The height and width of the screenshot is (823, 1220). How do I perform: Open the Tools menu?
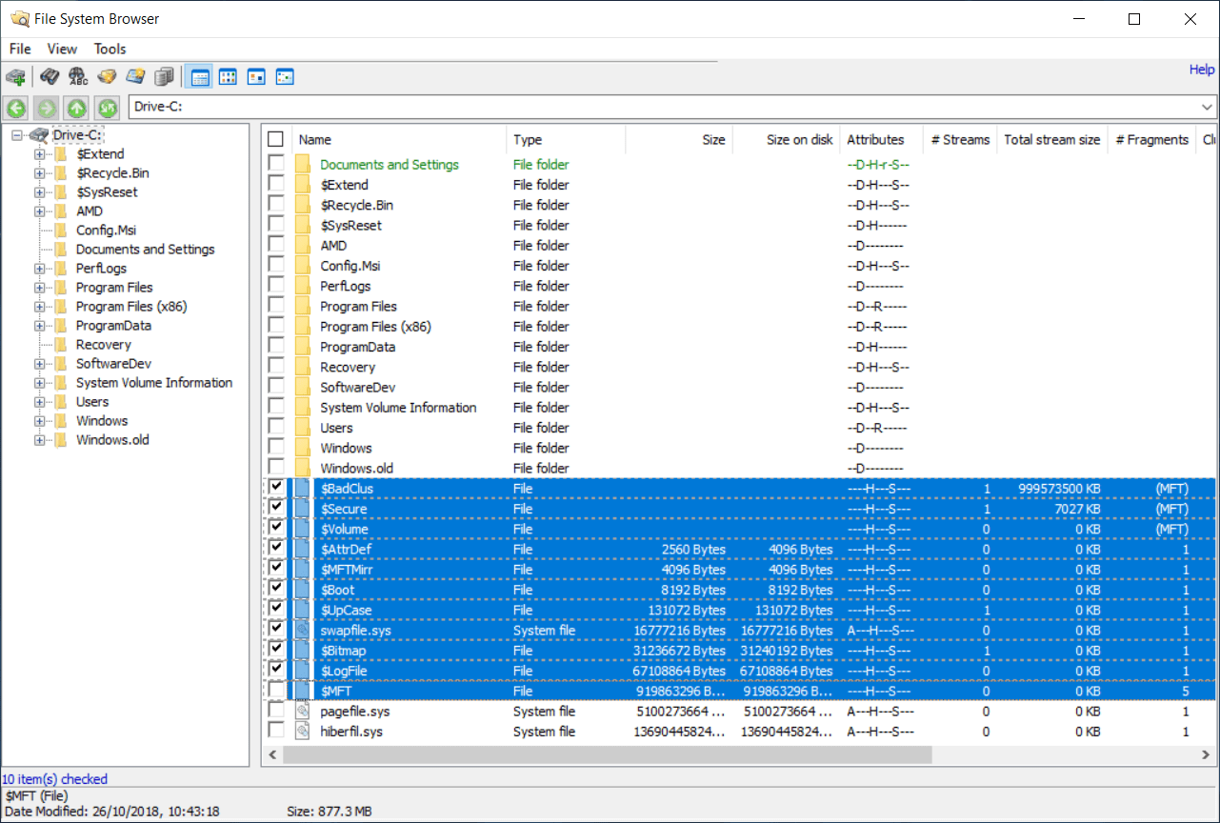click(x=110, y=49)
